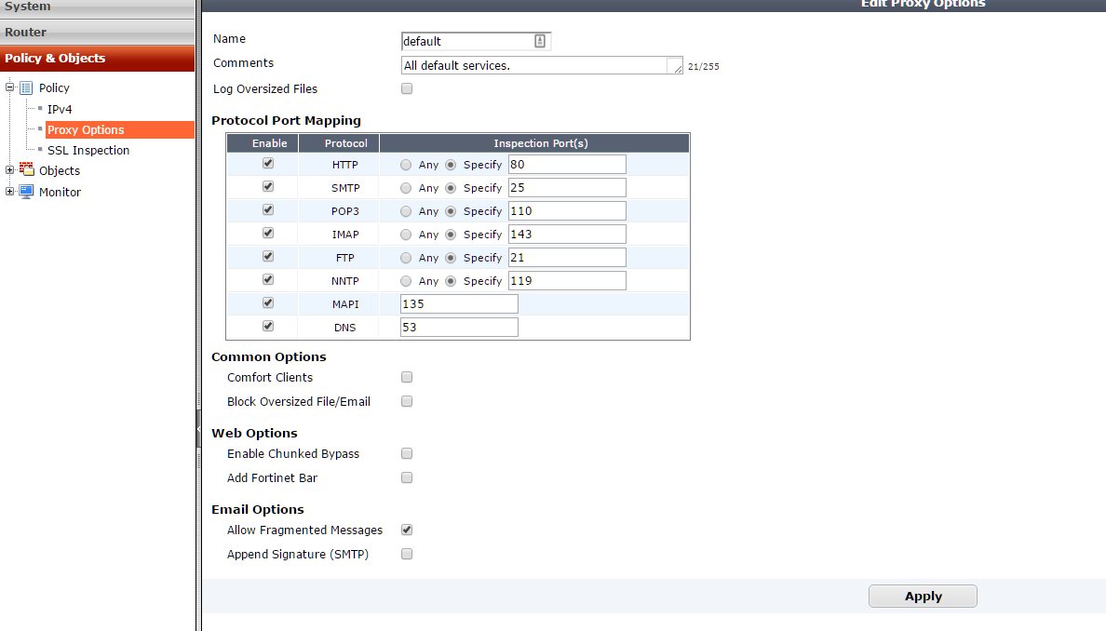1106x631 pixels.
Task: Enable the Add Fortinet Bar checkbox
Action: tap(407, 477)
